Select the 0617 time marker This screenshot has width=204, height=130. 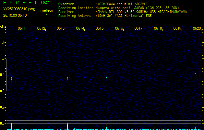[138, 29]
